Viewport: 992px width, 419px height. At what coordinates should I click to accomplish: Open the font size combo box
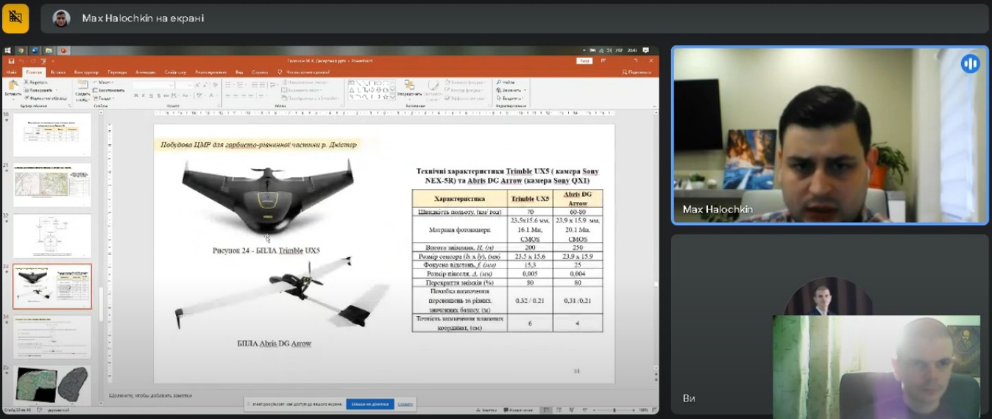pos(184,85)
